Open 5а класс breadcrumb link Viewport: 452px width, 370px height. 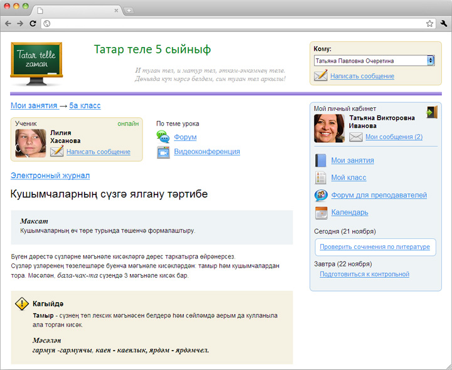[x=85, y=106]
